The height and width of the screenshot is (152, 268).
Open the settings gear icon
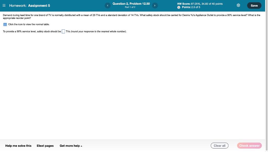click(x=238, y=5)
